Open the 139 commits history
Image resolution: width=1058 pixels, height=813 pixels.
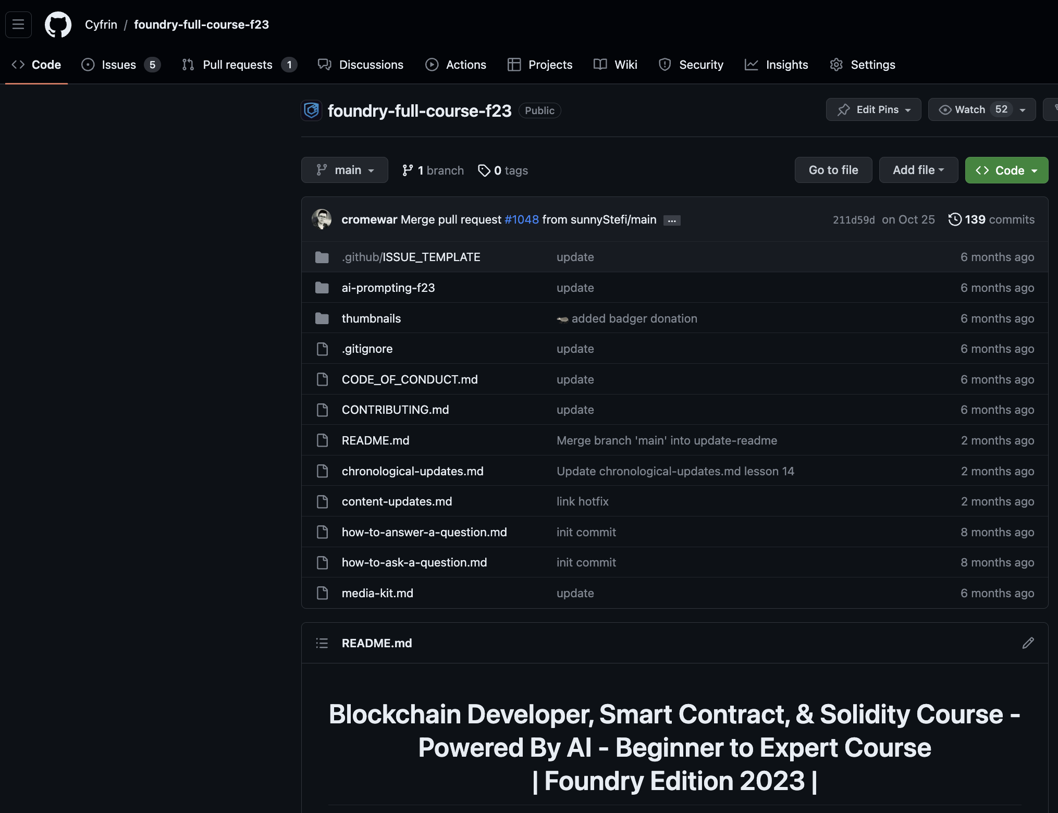(x=991, y=219)
